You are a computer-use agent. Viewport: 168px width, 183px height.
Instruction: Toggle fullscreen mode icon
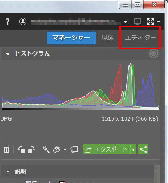[x=151, y=22]
